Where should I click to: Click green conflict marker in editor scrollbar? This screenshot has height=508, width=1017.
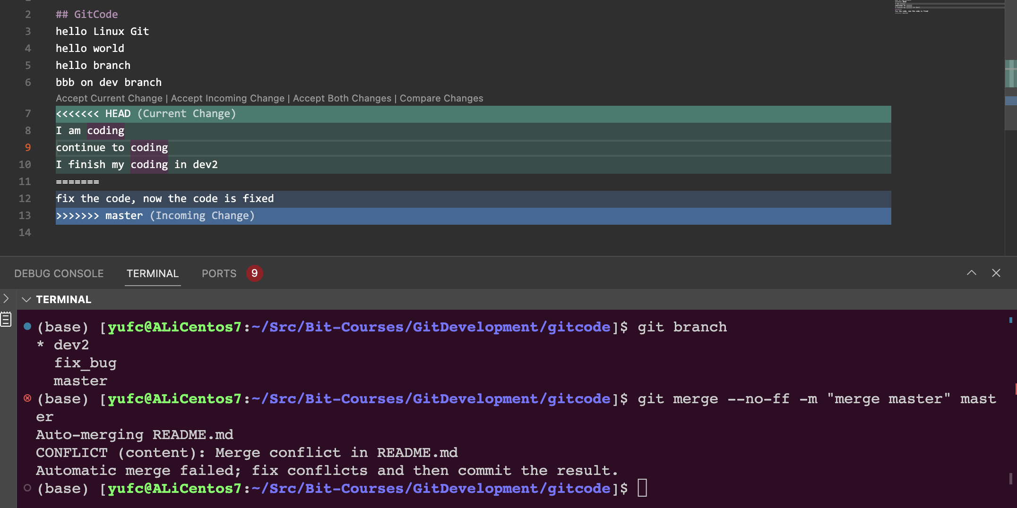(x=1010, y=73)
